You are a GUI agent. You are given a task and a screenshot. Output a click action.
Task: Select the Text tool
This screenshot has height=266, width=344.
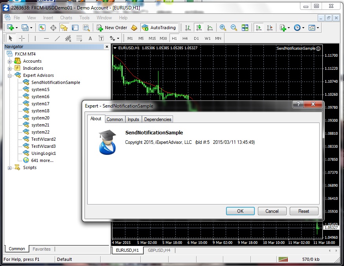(90, 39)
